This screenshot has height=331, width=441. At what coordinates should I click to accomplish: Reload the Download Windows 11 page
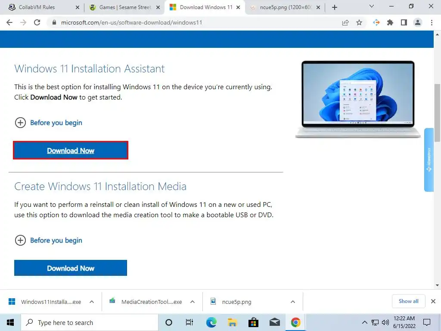(x=37, y=22)
